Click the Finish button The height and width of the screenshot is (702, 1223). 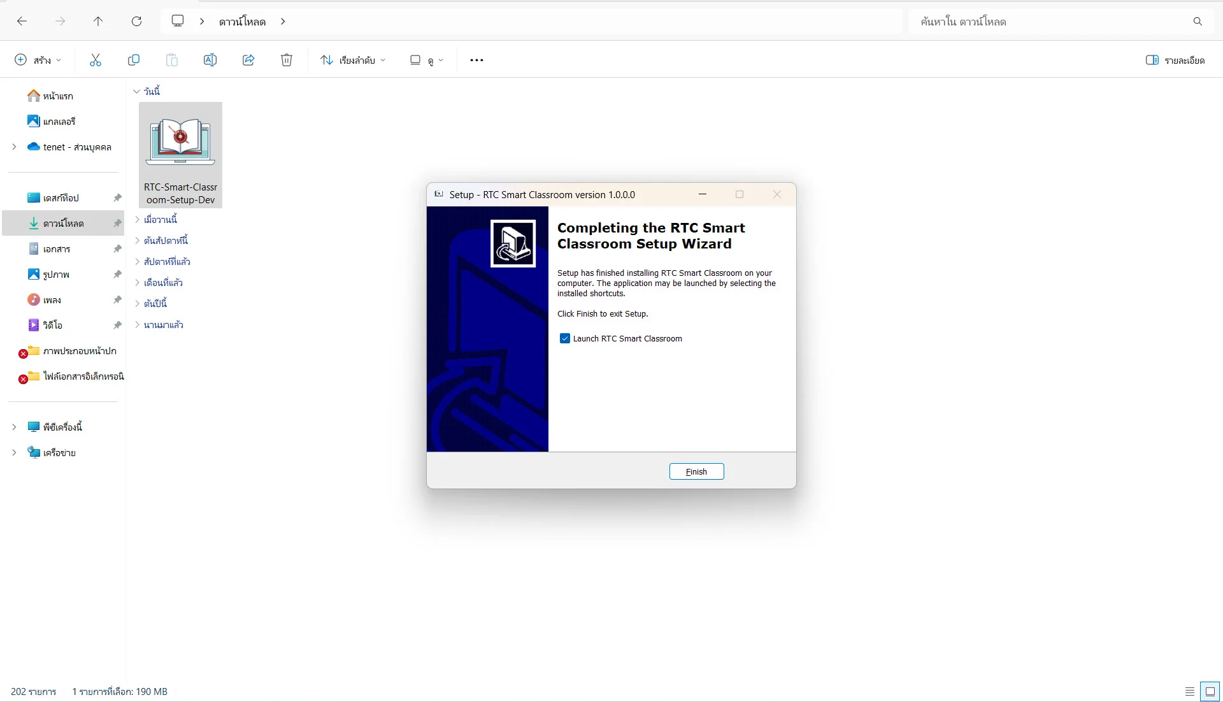tap(696, 471)
